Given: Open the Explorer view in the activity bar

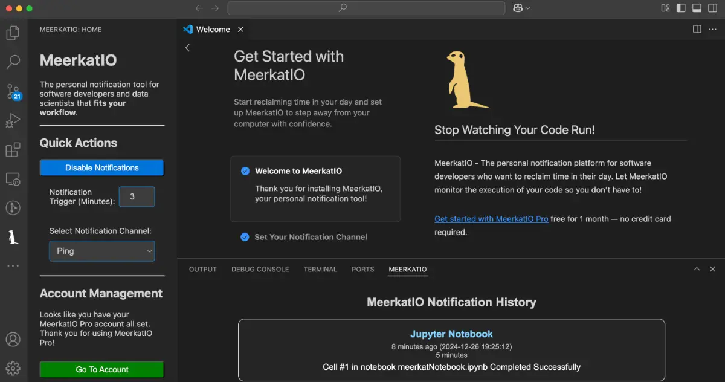Looking at the screenshot, I should 13,33.
